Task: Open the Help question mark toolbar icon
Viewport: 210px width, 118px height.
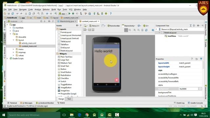Action: [x=111, y=13]
